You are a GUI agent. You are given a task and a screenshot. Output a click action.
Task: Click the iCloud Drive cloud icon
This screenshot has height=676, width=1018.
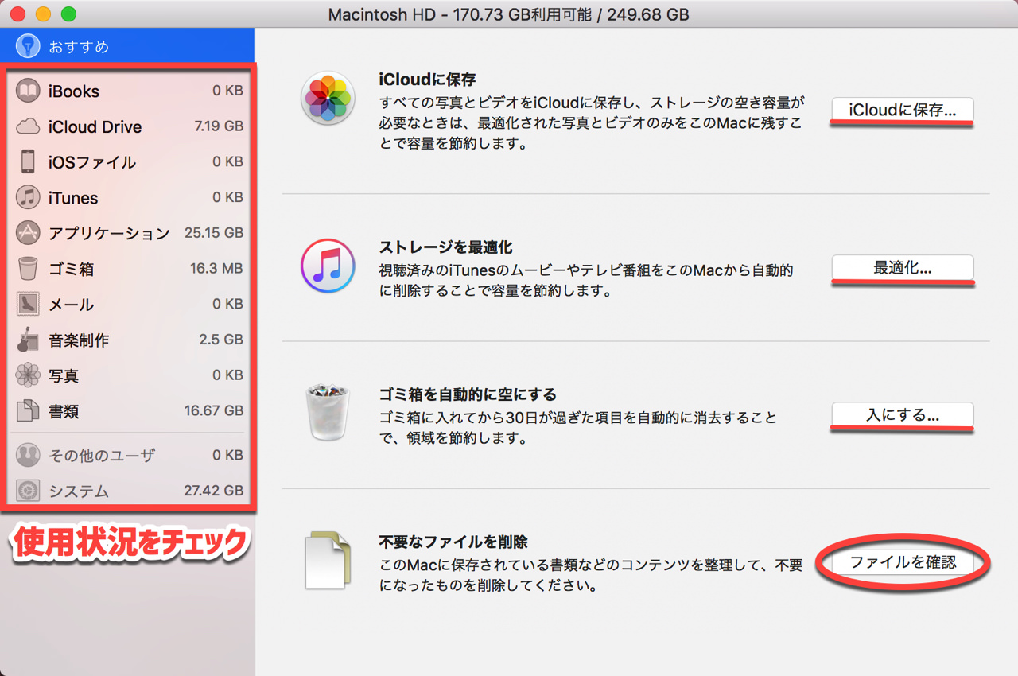(28, 126)
